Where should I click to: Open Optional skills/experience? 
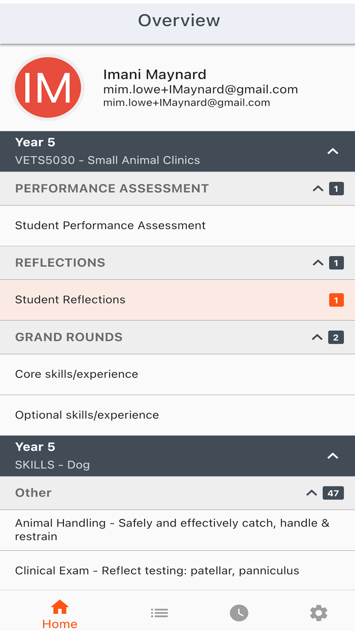click(87, 415)
